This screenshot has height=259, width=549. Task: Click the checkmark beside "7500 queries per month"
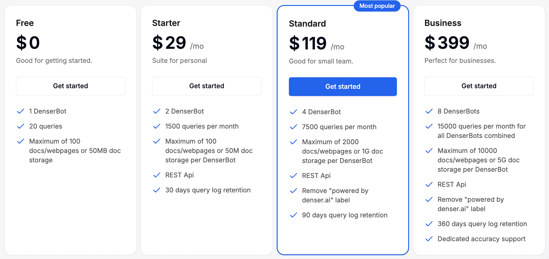(x=294, y=127)
